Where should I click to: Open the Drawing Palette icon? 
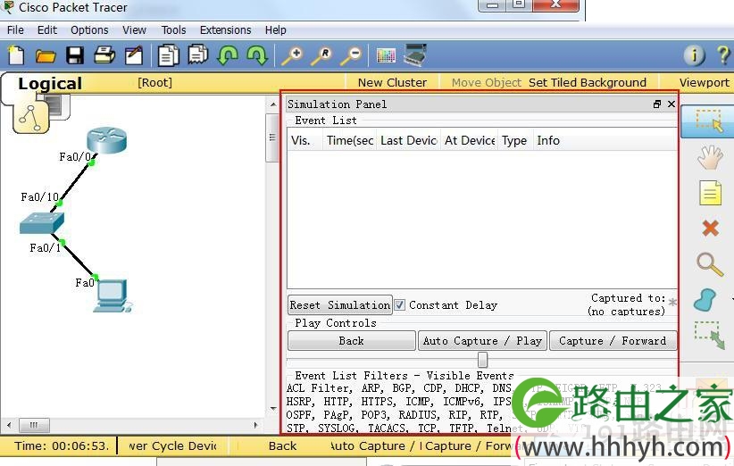click(386, 55)
